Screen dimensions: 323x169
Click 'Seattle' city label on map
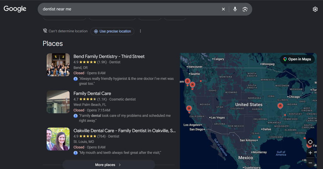coord(195,74)
